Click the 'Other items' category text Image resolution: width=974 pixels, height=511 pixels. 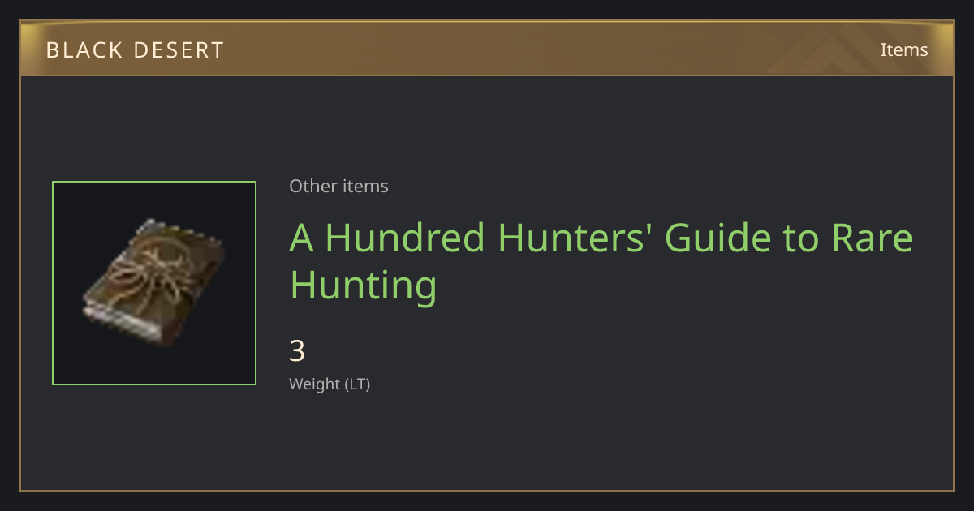[x=338, y=186]
